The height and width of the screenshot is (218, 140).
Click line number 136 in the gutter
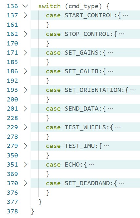12,6
